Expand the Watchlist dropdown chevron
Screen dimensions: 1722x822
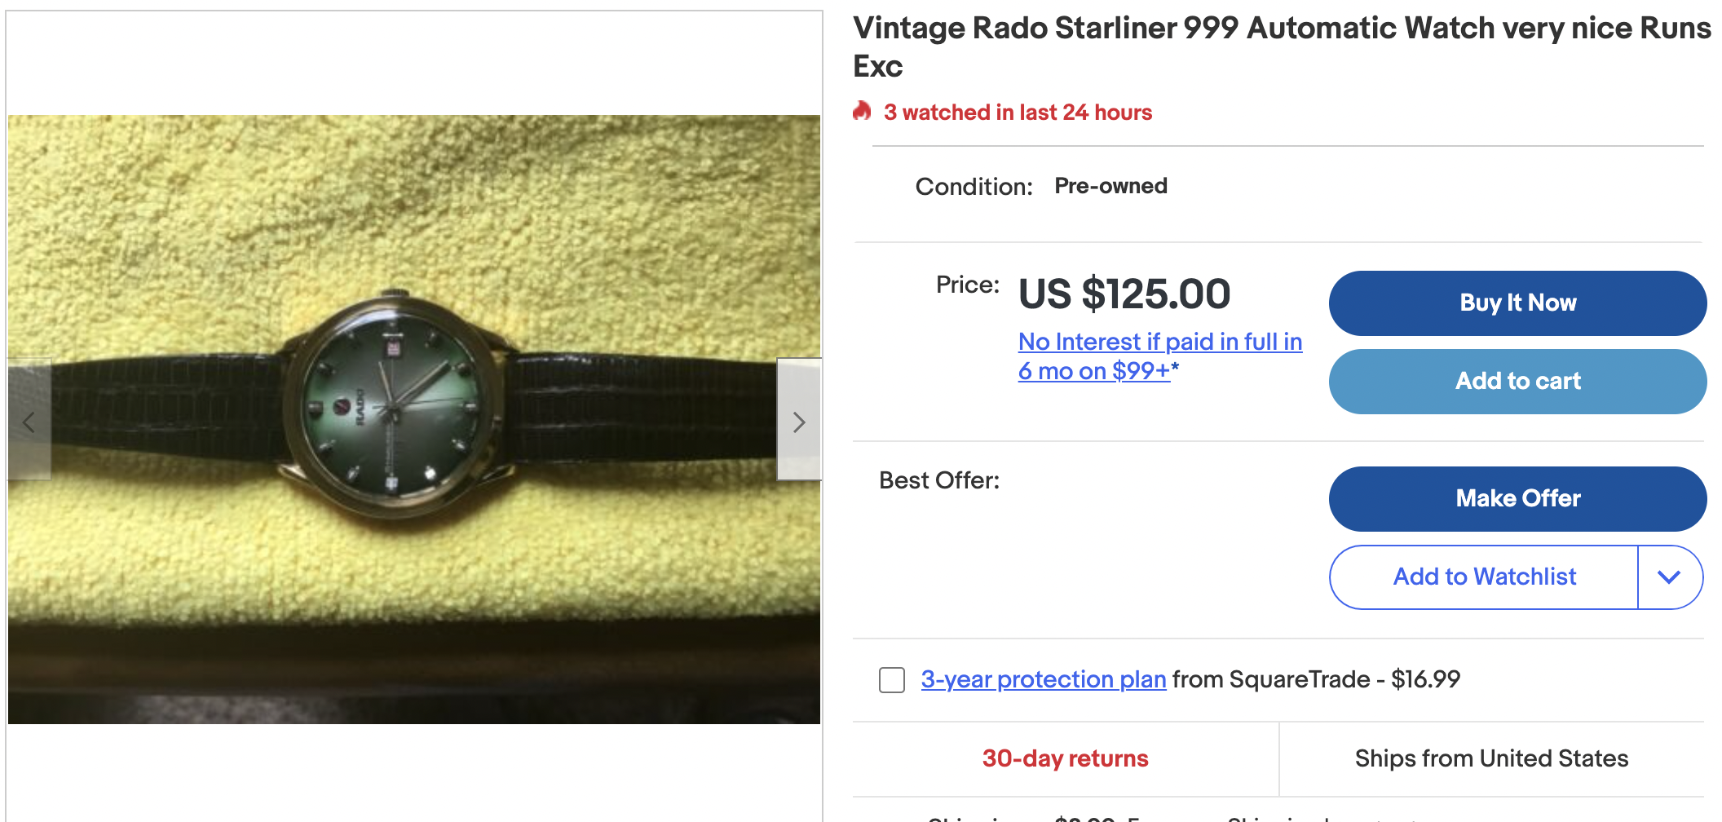click(1669, 577)
